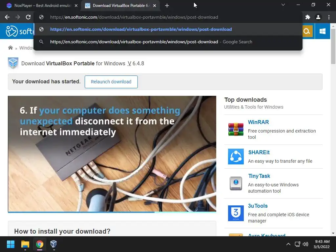Choose the Google Search suggestion row

coord(168,42)
